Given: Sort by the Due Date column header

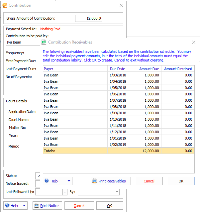Looking at the screenshot, I should (118, 69).
